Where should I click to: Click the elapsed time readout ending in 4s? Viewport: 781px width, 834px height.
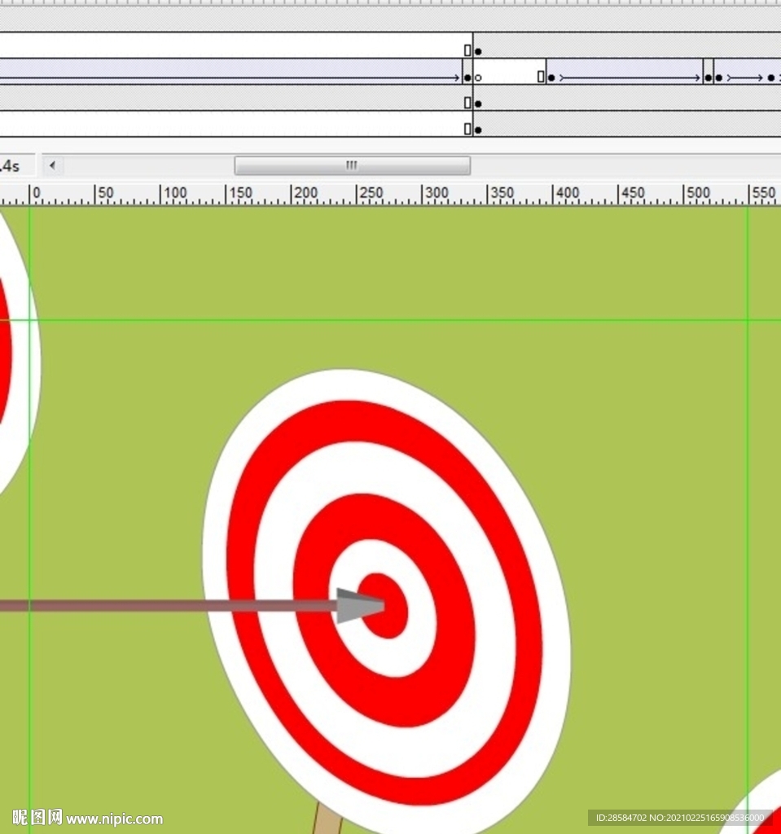[10, 166]
